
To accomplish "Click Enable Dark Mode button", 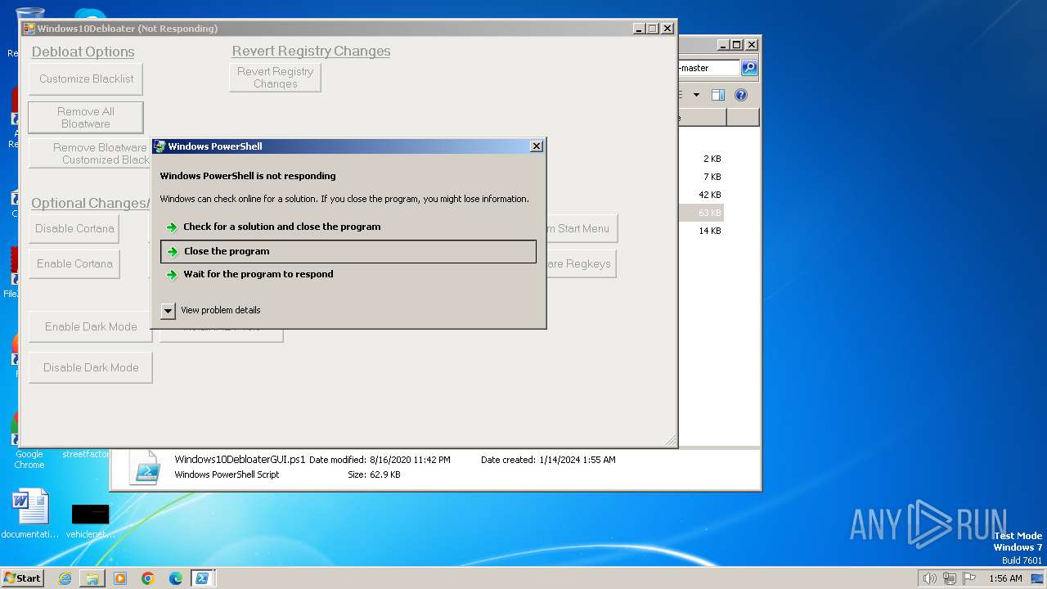I will [x=91, y=326].
